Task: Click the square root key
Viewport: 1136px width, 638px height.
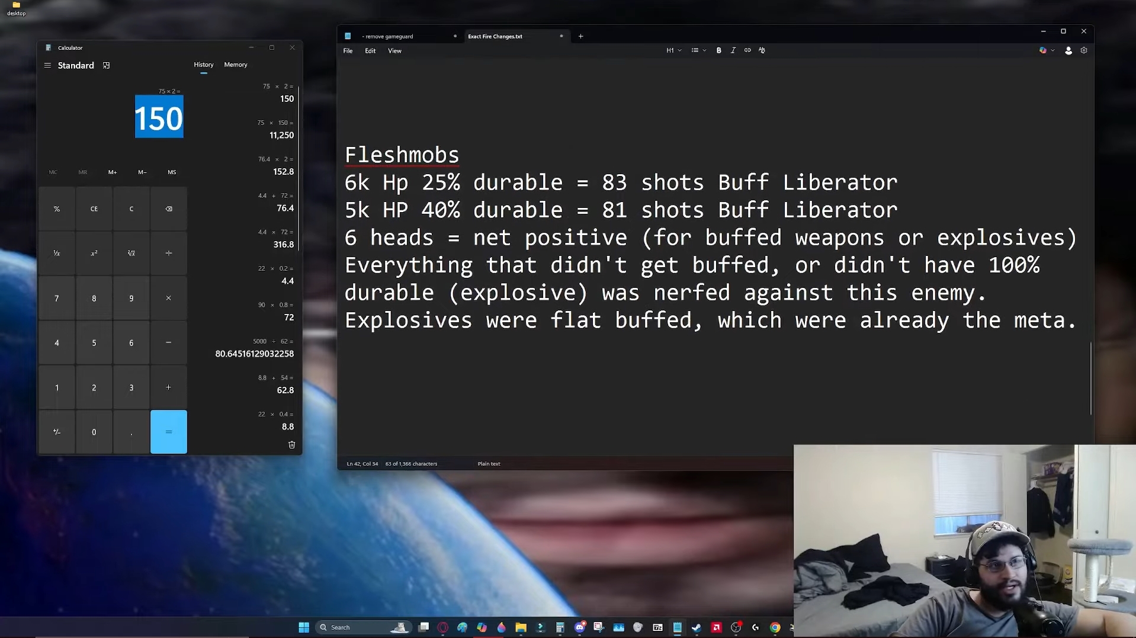Action: [131, 253]
